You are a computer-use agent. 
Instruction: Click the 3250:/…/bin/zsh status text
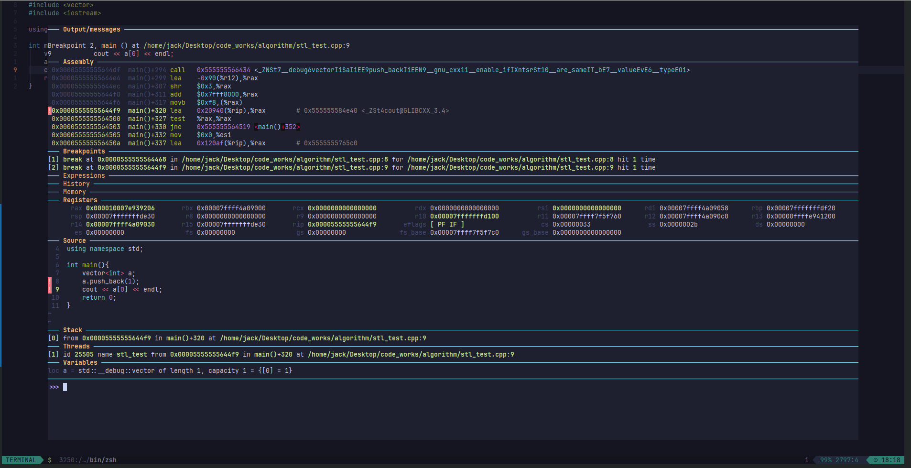coord(88,460)
